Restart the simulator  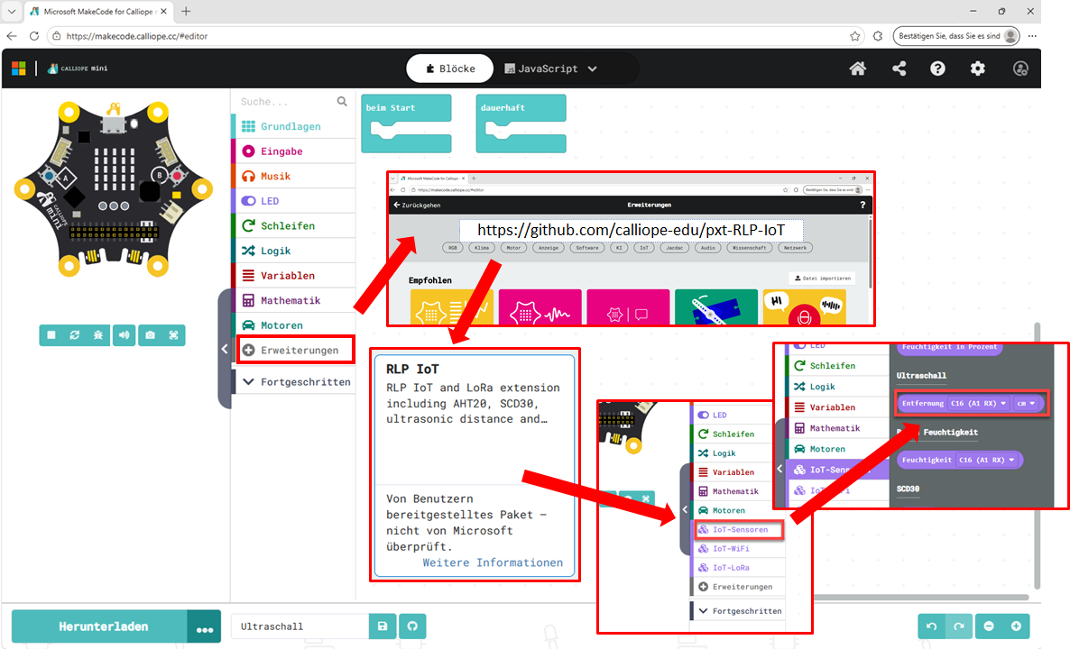pyautogui.click(x=76, y=335)
